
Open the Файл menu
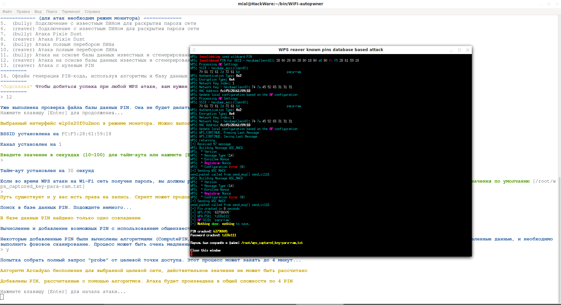click(x=7, y=12)
